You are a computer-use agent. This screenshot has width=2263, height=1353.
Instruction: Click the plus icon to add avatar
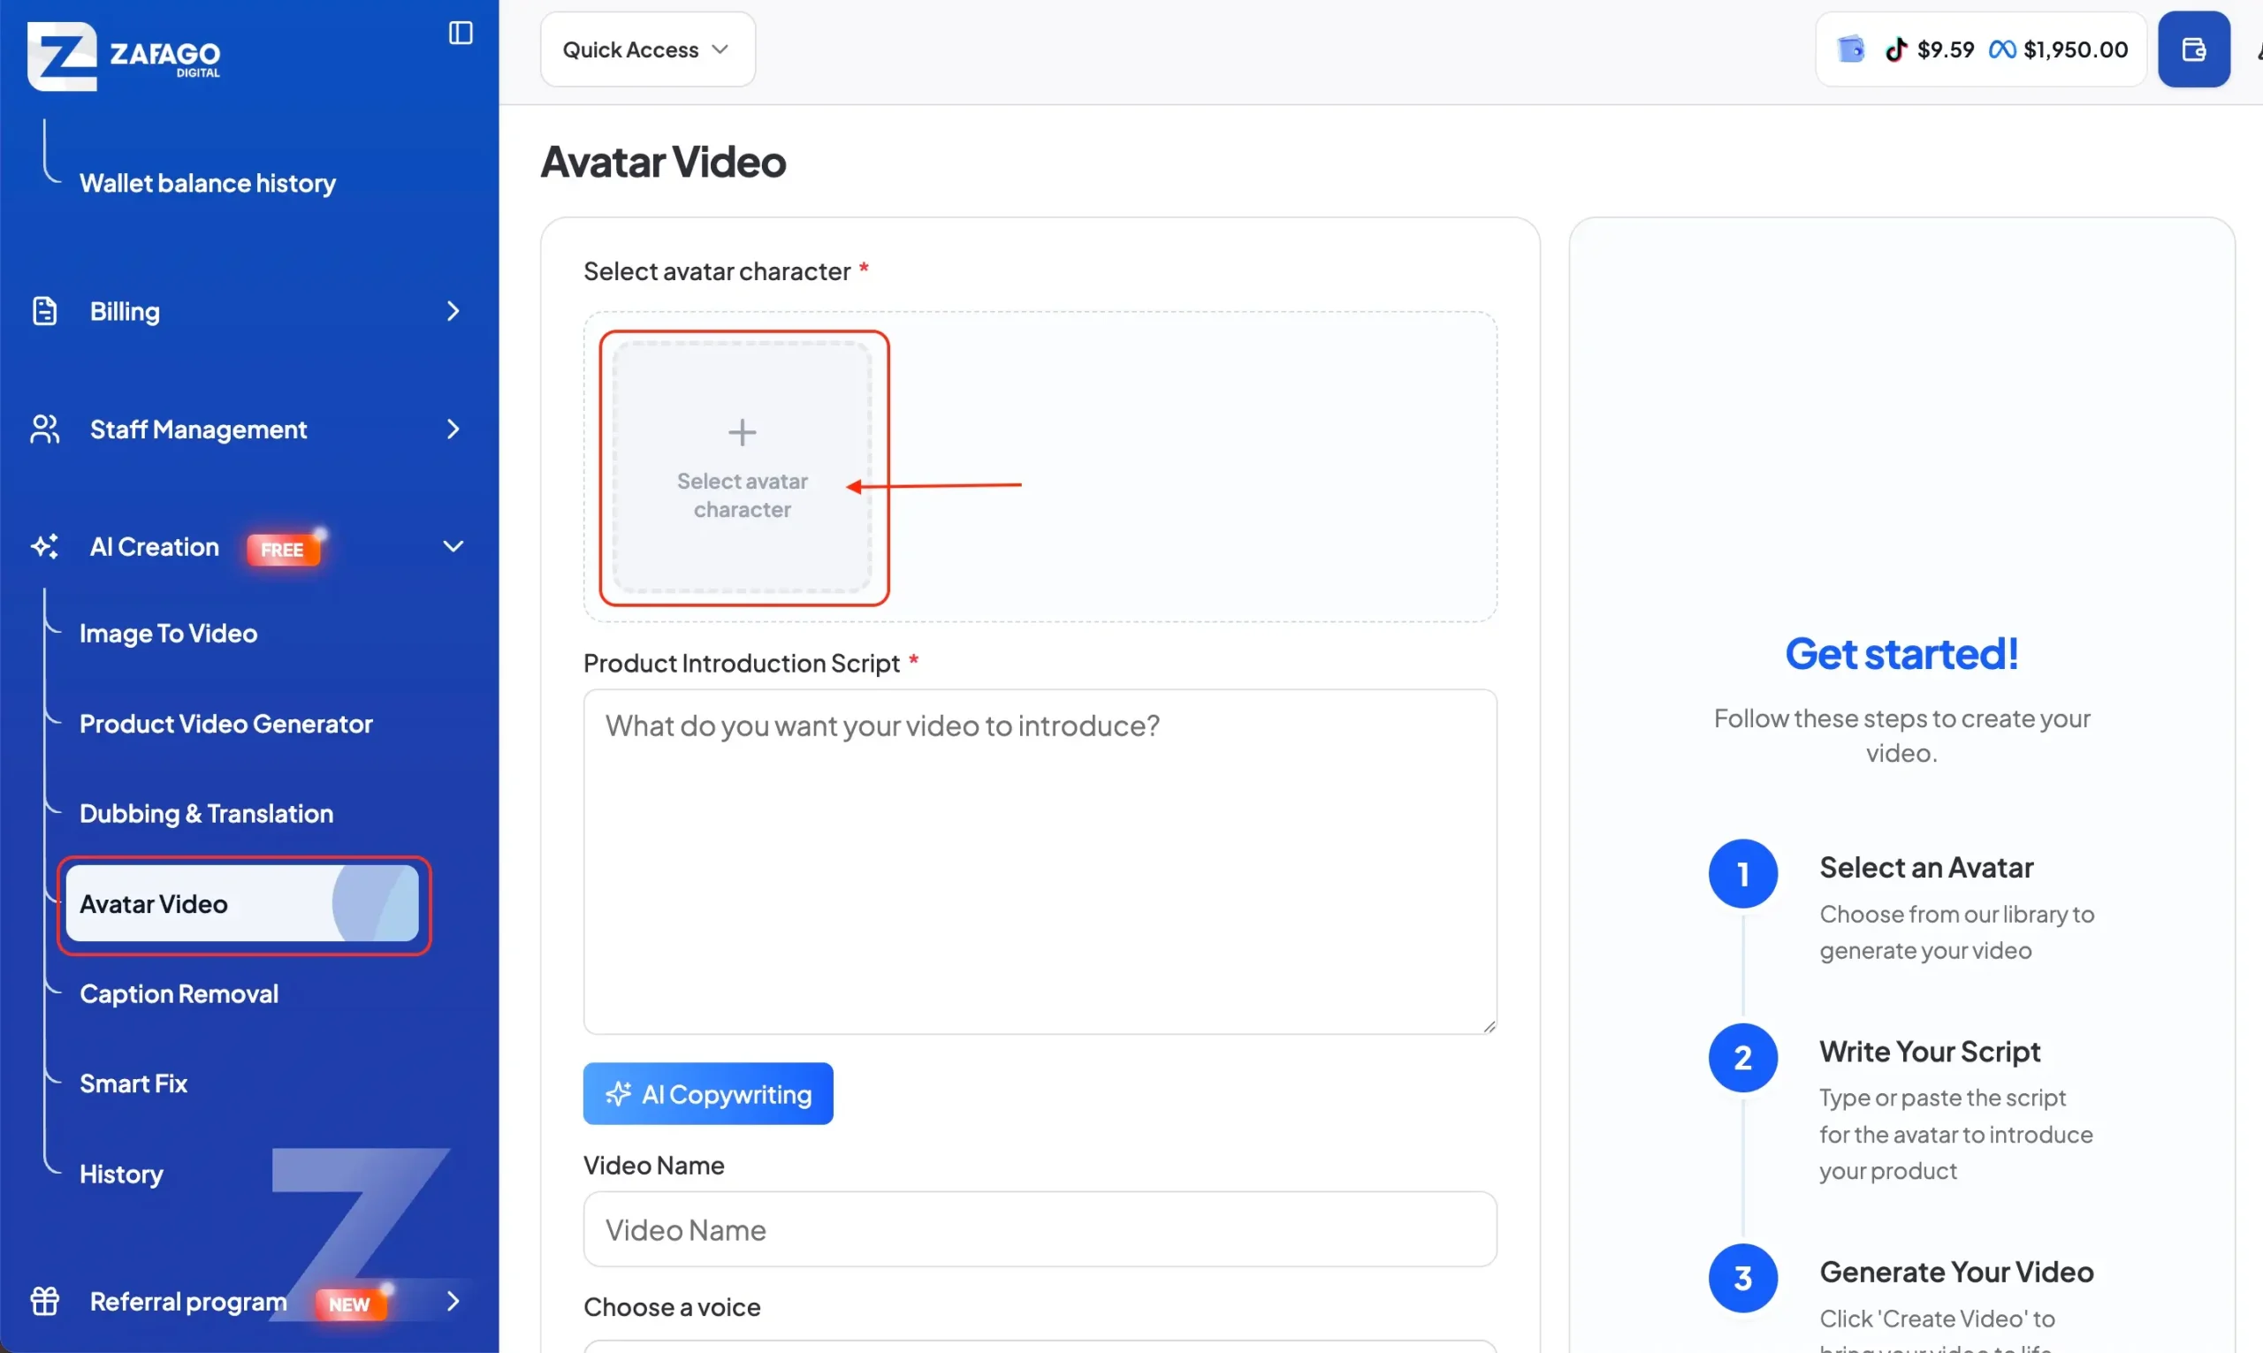coord(743,432)
